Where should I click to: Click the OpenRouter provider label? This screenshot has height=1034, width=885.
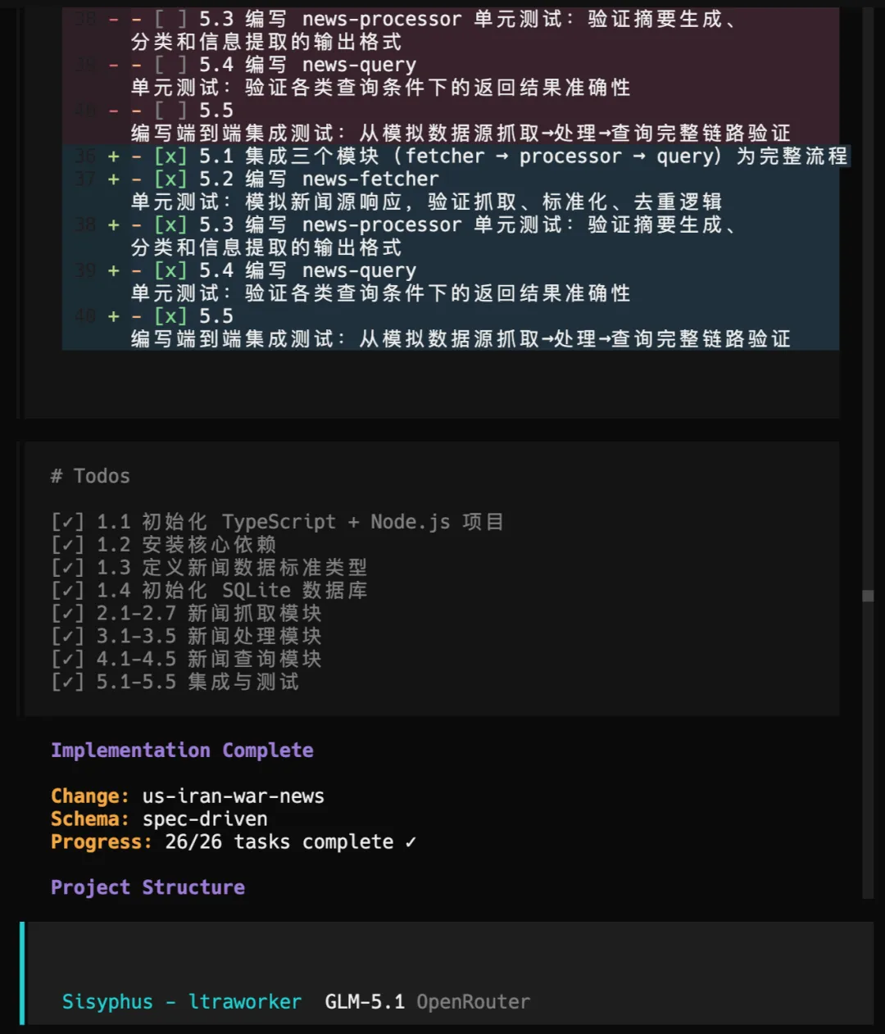[x=474, y=1002]
